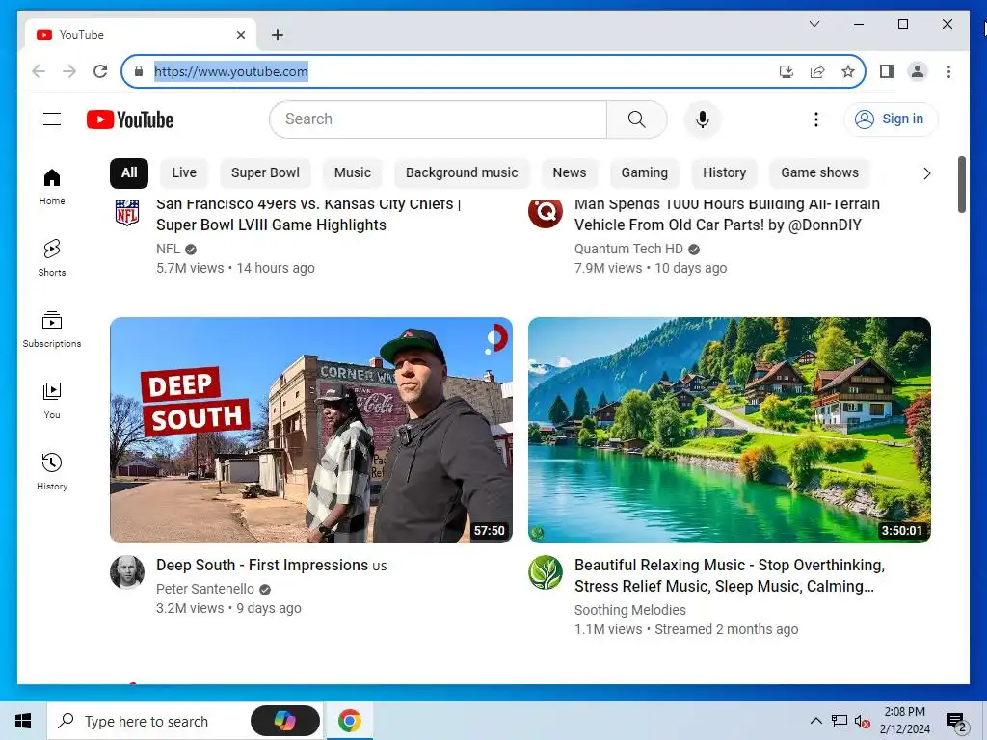
Task: Open Beautiful Relaxing Music video title
Action: pos(730,576)
